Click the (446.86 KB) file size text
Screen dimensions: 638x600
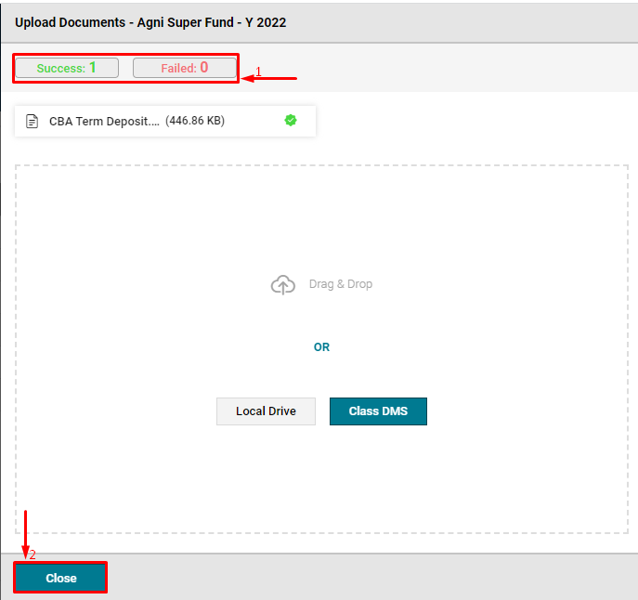point(195,121)
